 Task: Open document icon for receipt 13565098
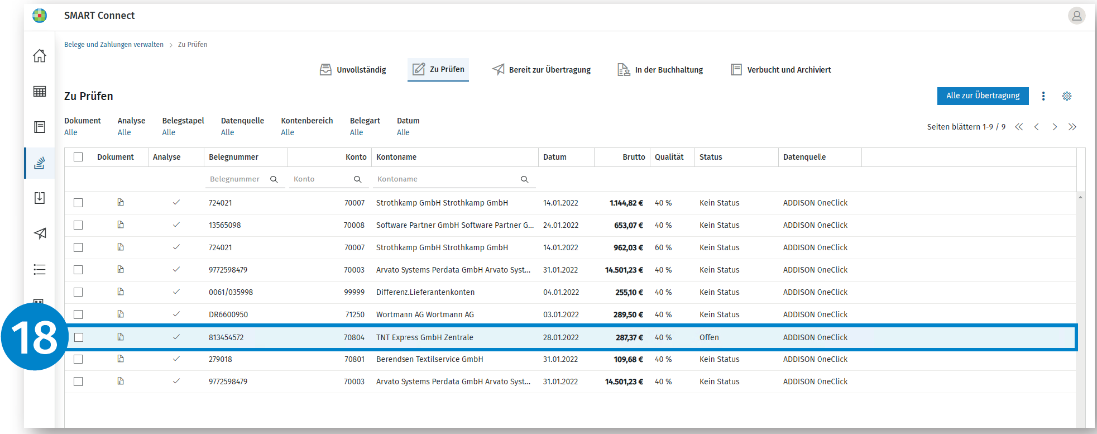(121, 225)
